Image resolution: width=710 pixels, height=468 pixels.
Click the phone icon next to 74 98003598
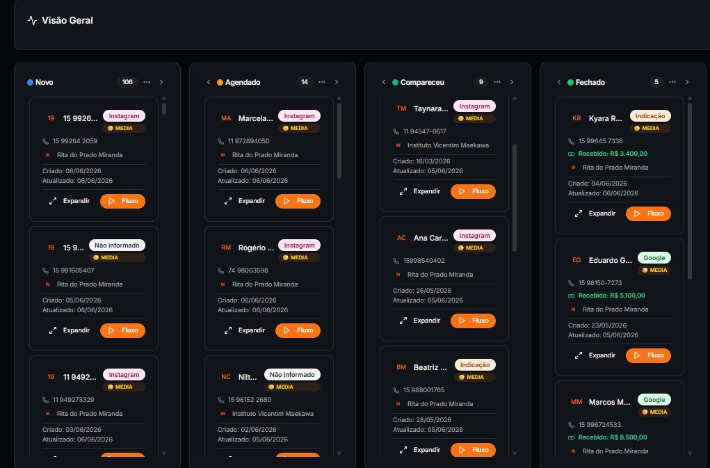(x=221, y=271)
